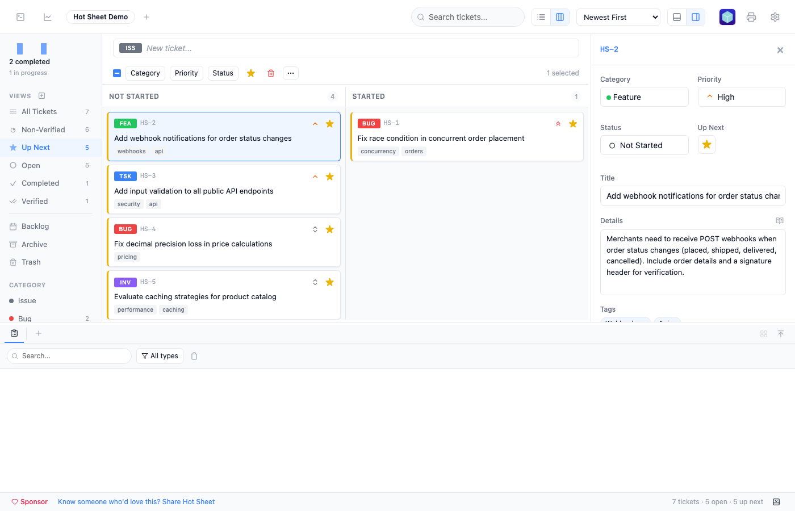The height and width of the screenshot is (511, 795).
Task: Open print dialog via printer icon
Action: [x=751, y=17]
